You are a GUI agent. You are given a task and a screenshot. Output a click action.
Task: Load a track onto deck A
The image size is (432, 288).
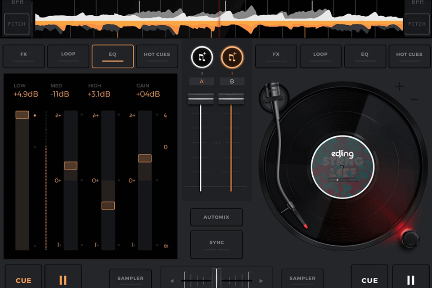(202, 57)
